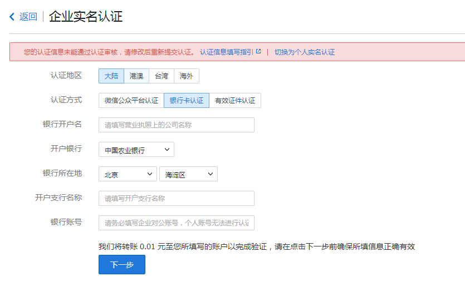Click the 企业实名认证 page title
Image resolution: width=465 pixels, height=306 pixels.
(86, 17)
